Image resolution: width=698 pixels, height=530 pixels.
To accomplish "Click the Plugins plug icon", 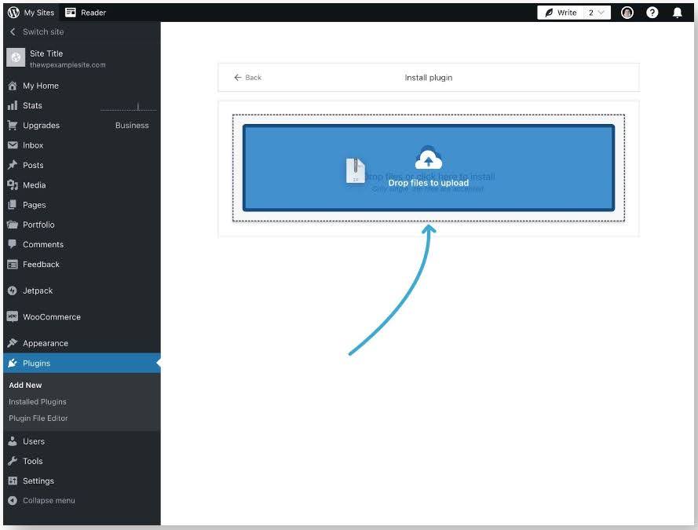I will pyautogui.click(x=13, y=363).
